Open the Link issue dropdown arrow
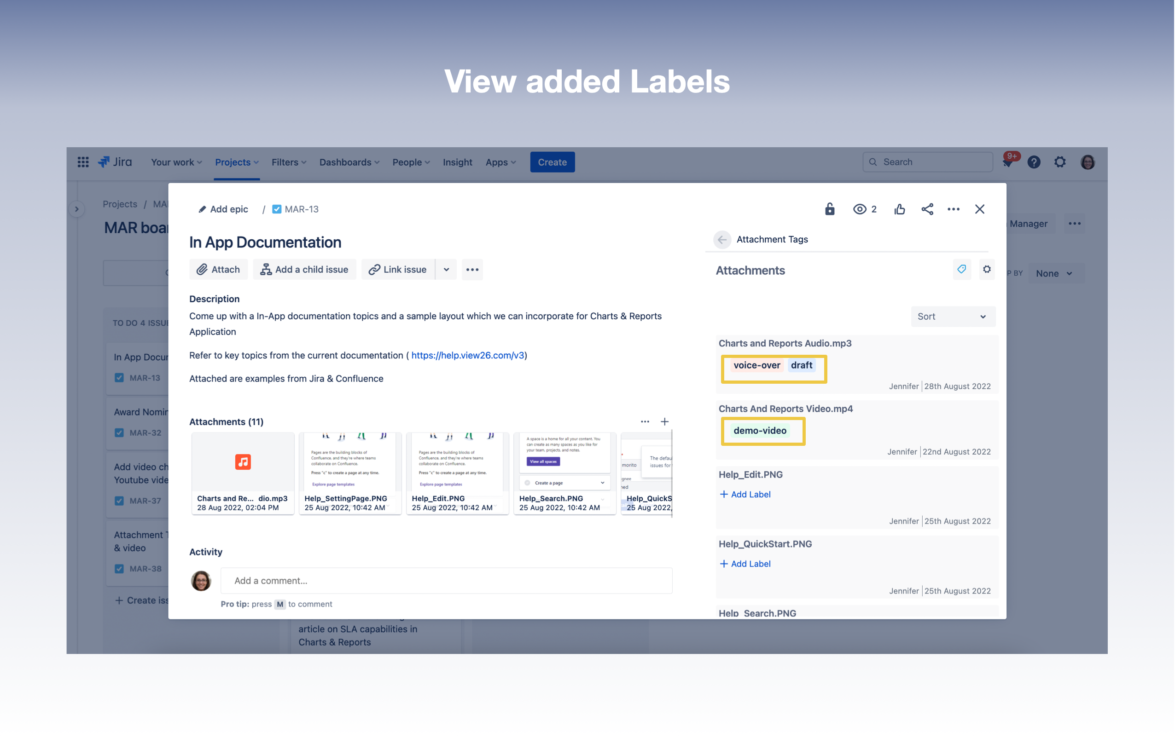The width and height of the screenshot is (1175, 738). (x=446, y=270)
